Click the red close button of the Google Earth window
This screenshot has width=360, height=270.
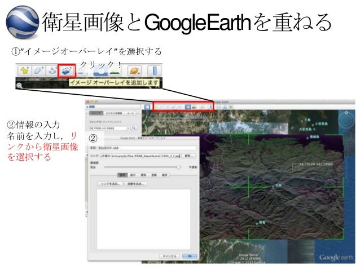tap(87, 101)
